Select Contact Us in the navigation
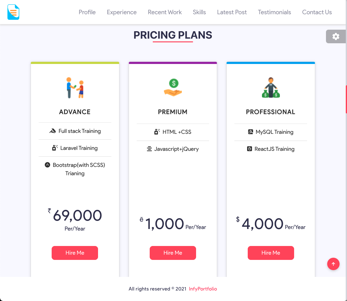Screen dimensions: 347x301 point(317,12)
